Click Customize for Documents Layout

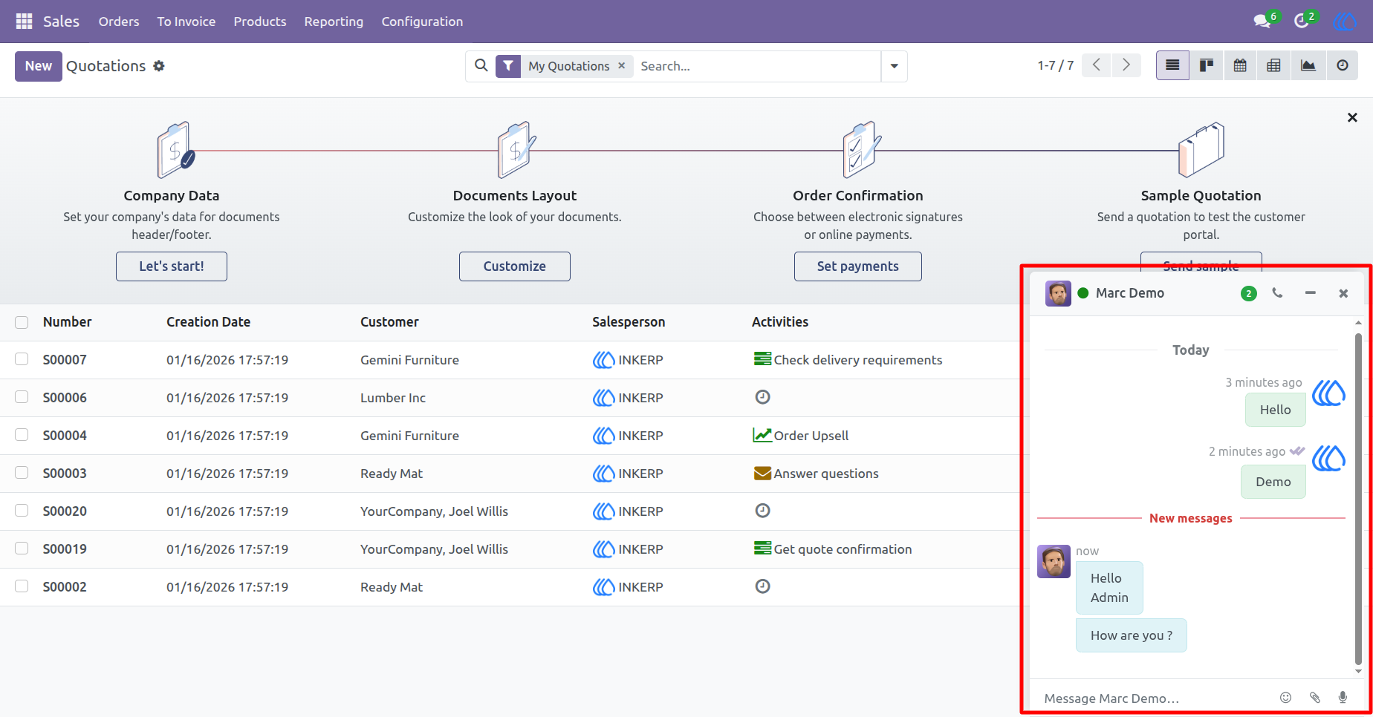click(x=515, y=266)
